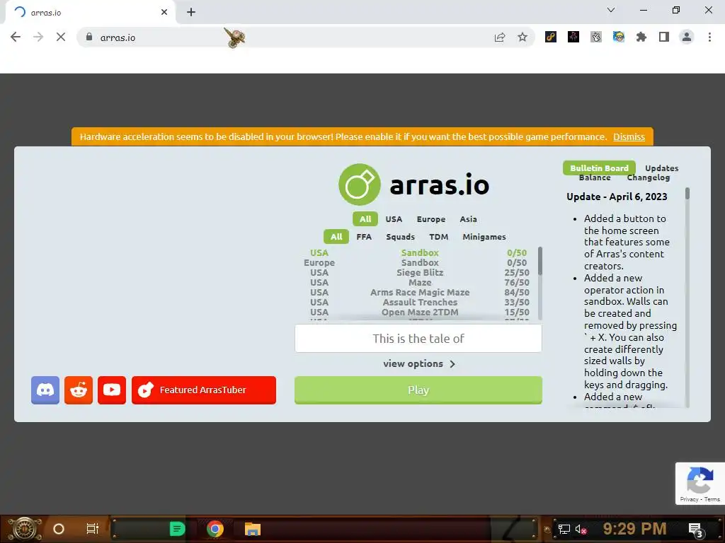This screenshot has height=543, width=725.
Task: Select the Squads game mode filter
Action: click(401, 236)
